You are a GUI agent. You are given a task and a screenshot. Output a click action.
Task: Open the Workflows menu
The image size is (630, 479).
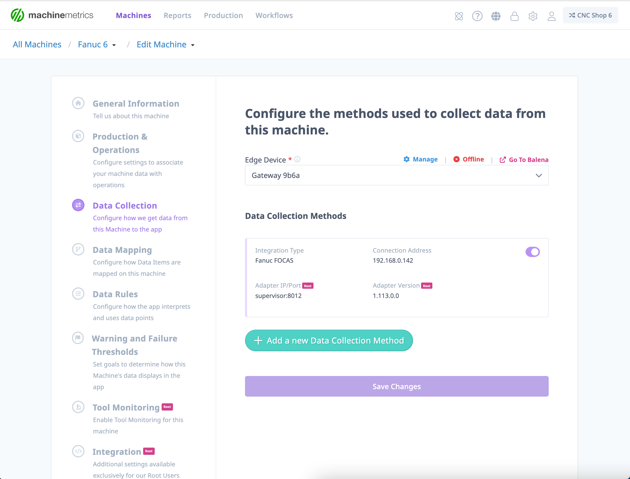[x=274, y=15]
